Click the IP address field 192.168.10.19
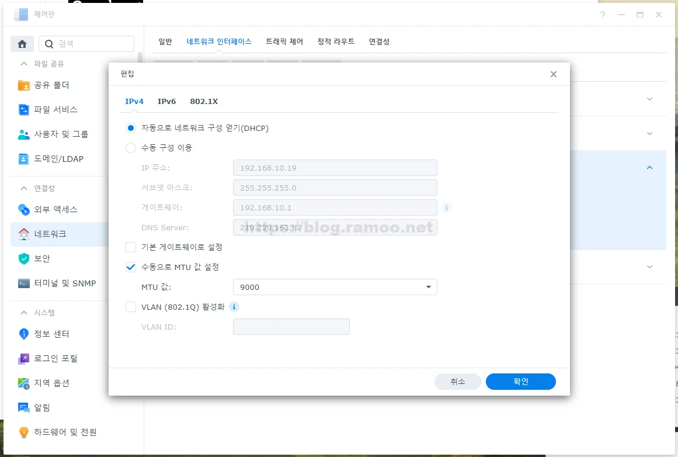The height and width of the screenshot is (457, 678). (x=335, y=168)
